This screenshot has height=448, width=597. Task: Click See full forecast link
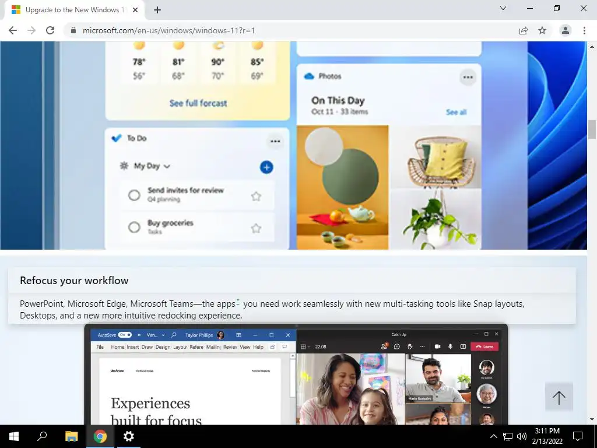pos(198,103)
